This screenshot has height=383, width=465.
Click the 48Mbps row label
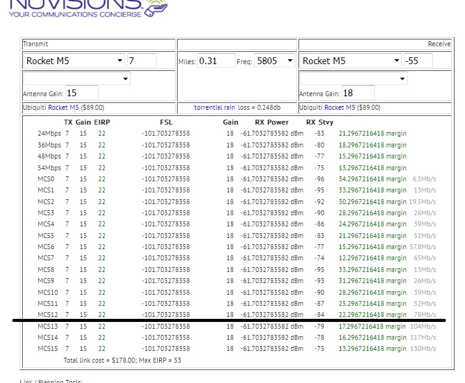pos(49,156)
